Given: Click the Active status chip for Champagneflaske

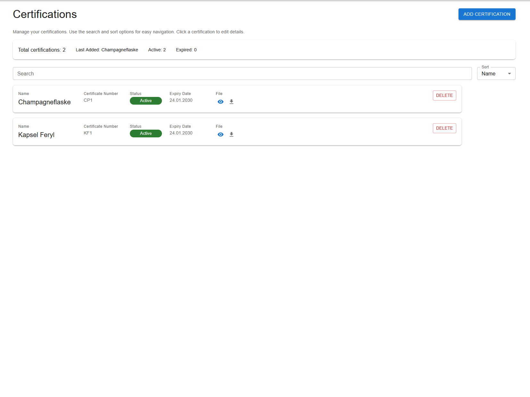Looking at the screenshot, I should 146,101.
